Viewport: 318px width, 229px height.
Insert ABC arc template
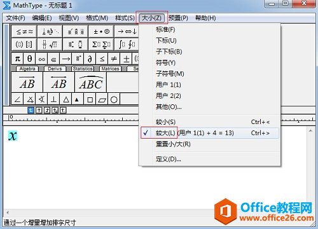point(90,82)
